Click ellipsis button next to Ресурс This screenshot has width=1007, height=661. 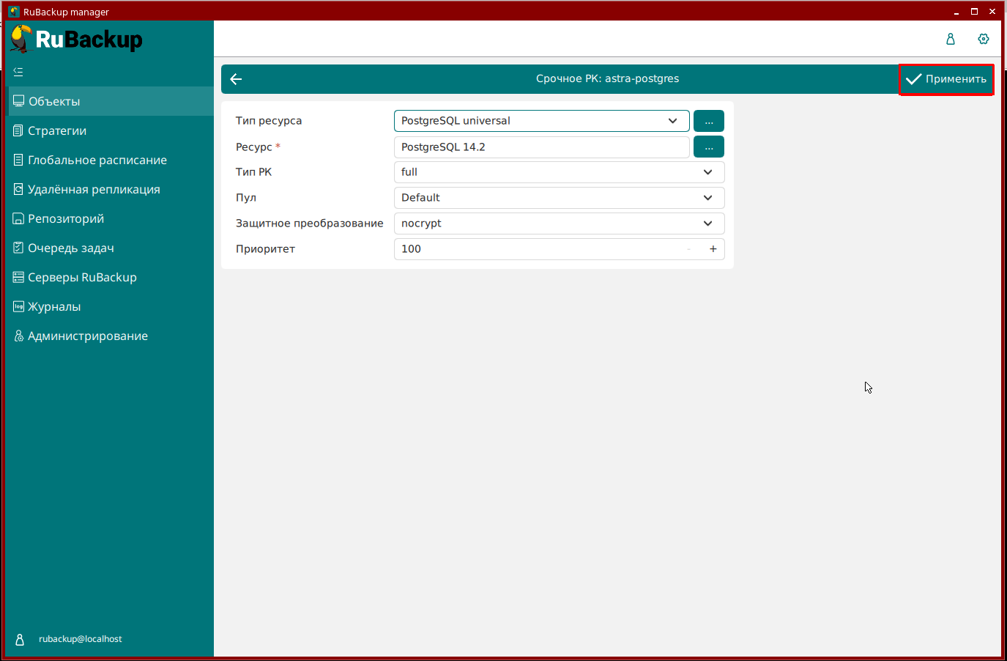[709, 147]
